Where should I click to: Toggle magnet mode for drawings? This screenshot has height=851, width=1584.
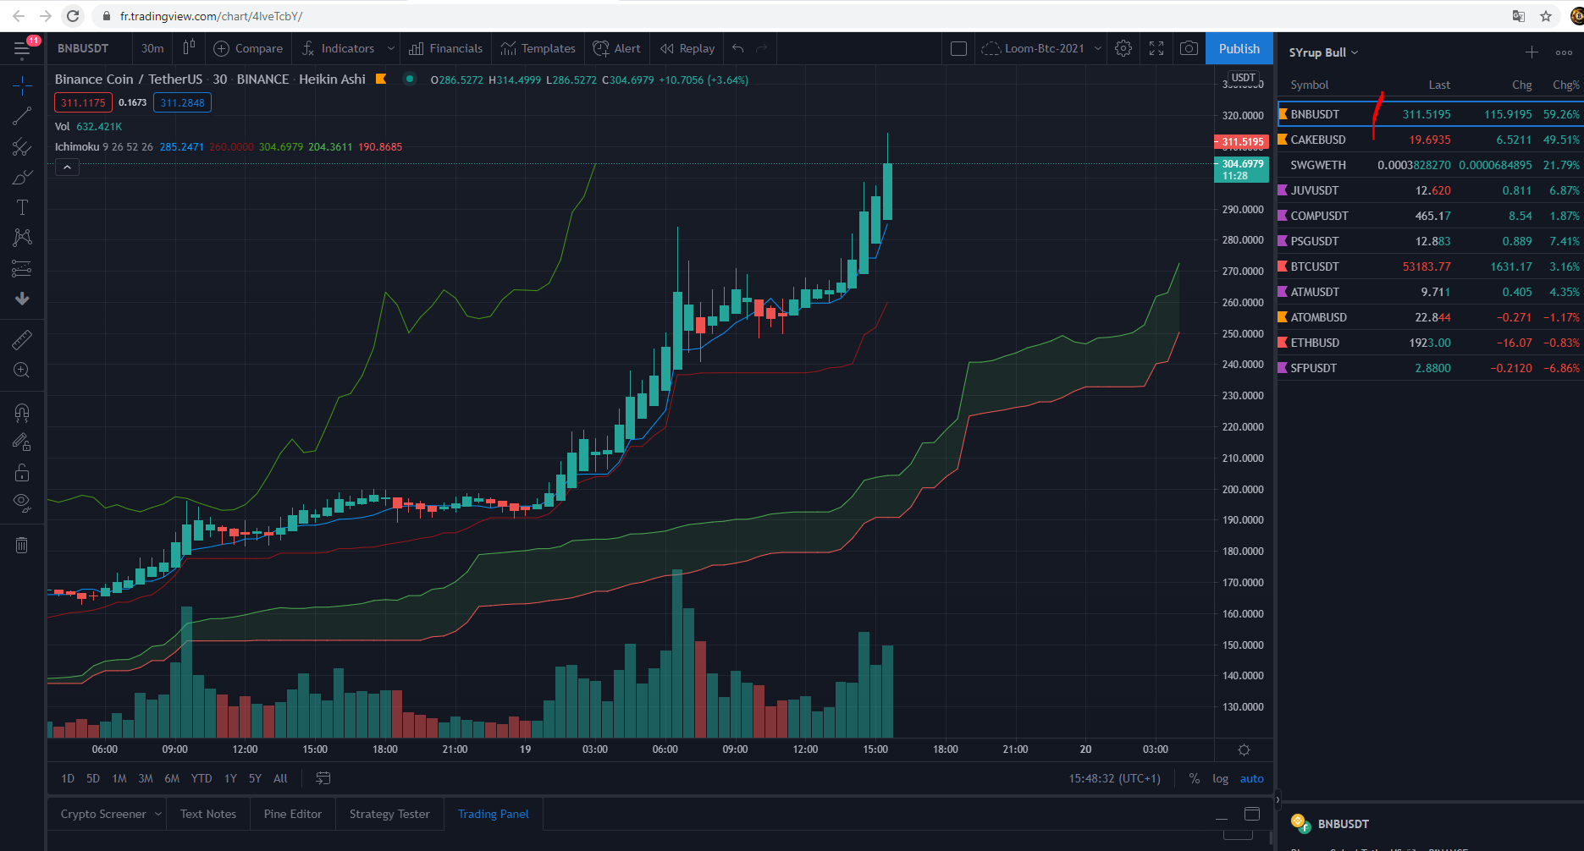coord(22,412)
